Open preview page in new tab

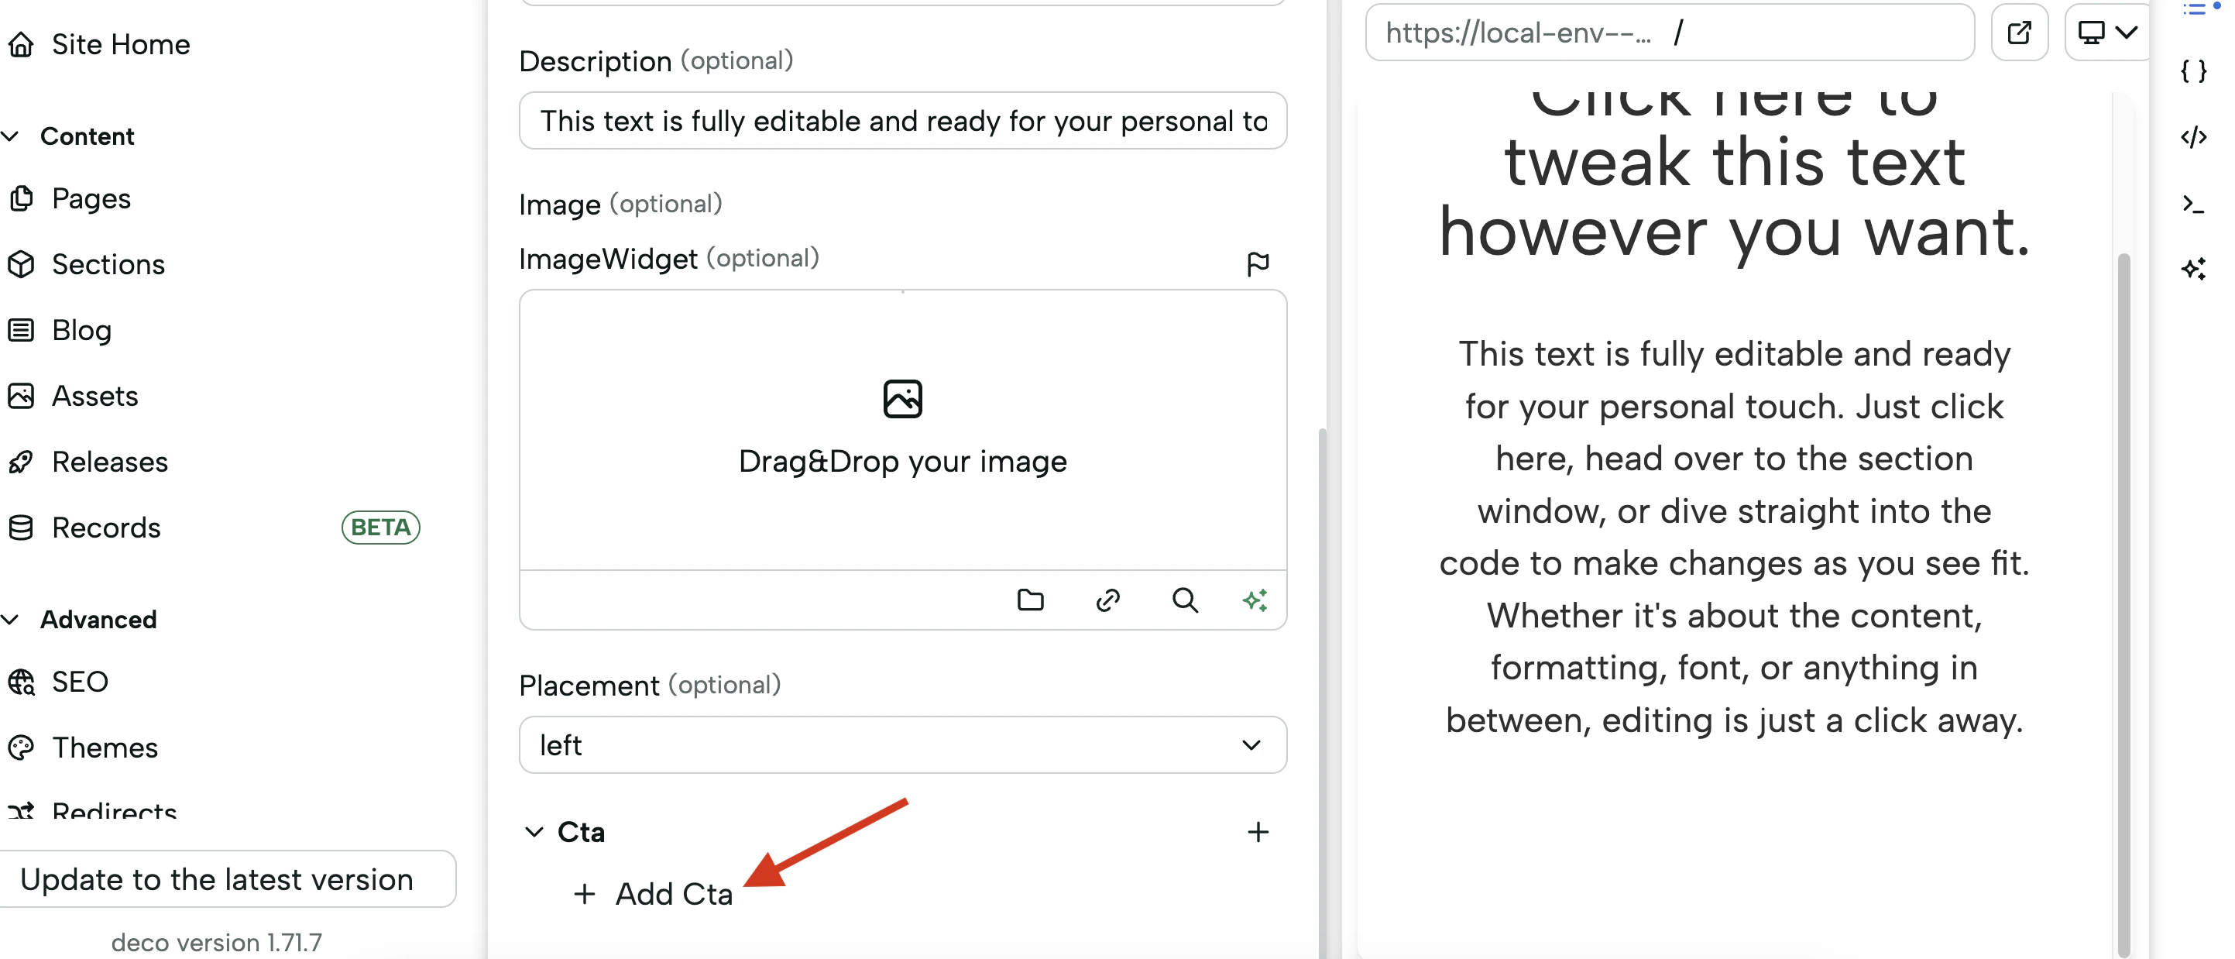pos(2019,32)
